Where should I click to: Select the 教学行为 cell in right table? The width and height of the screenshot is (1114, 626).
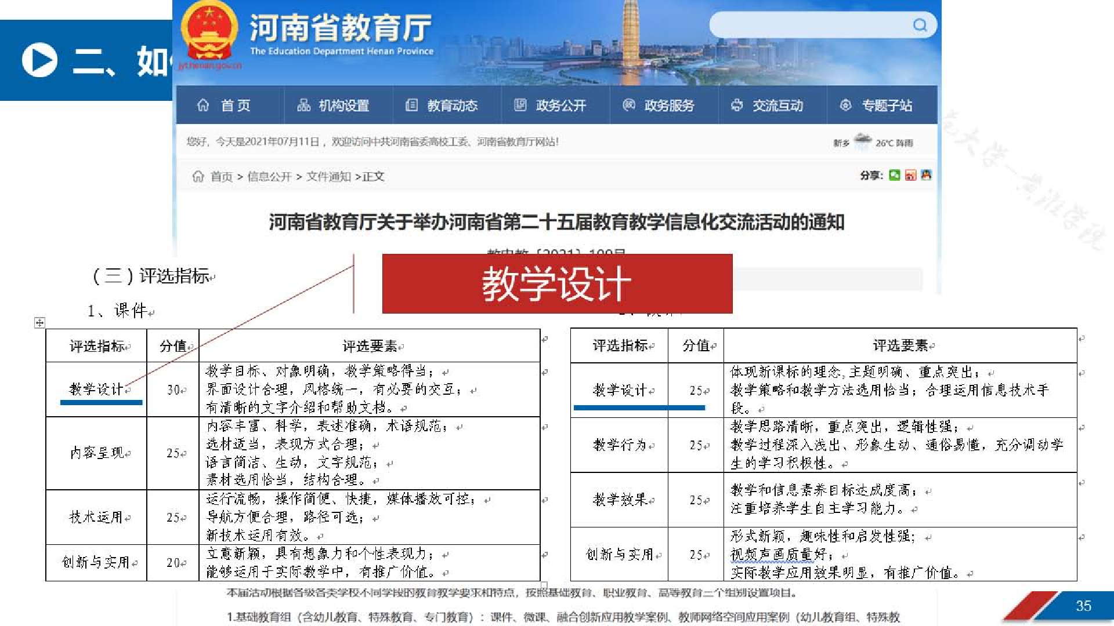click(620, 445)
